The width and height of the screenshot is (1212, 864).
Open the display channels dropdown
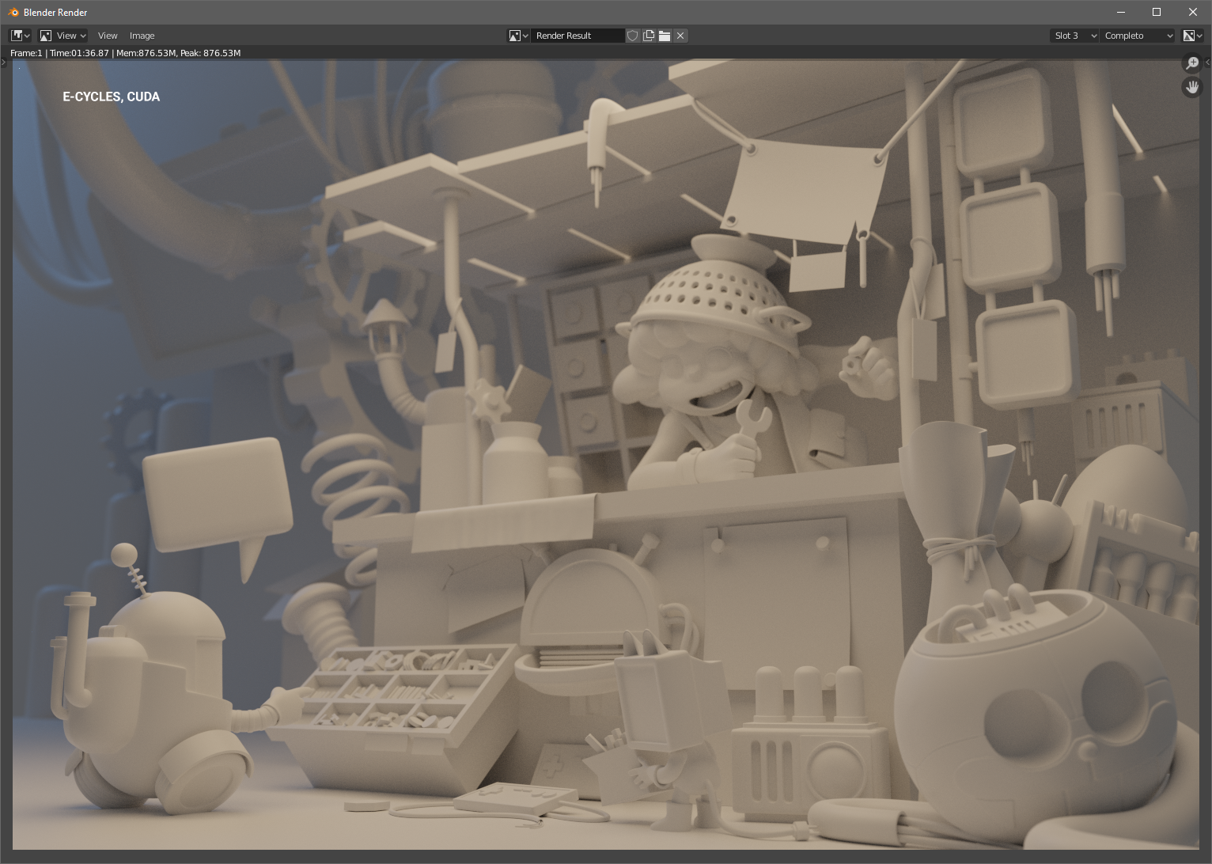[1192, 36]
